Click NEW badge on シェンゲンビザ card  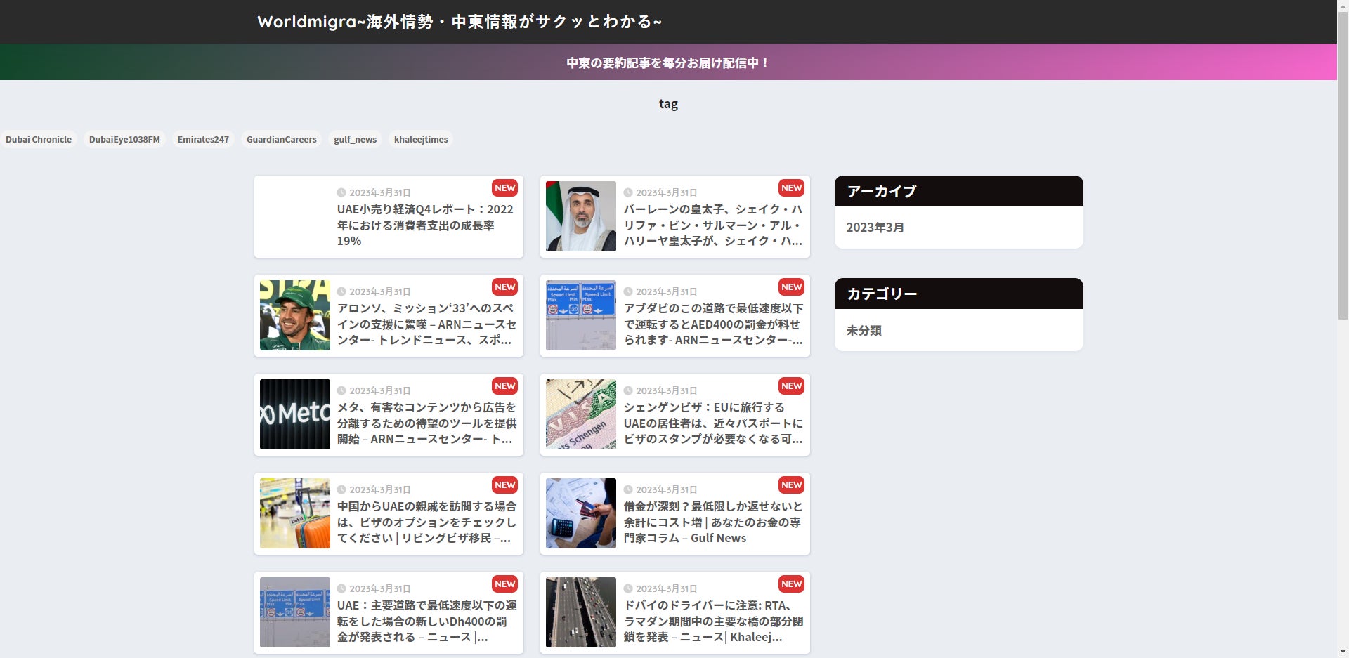point(791,386)
